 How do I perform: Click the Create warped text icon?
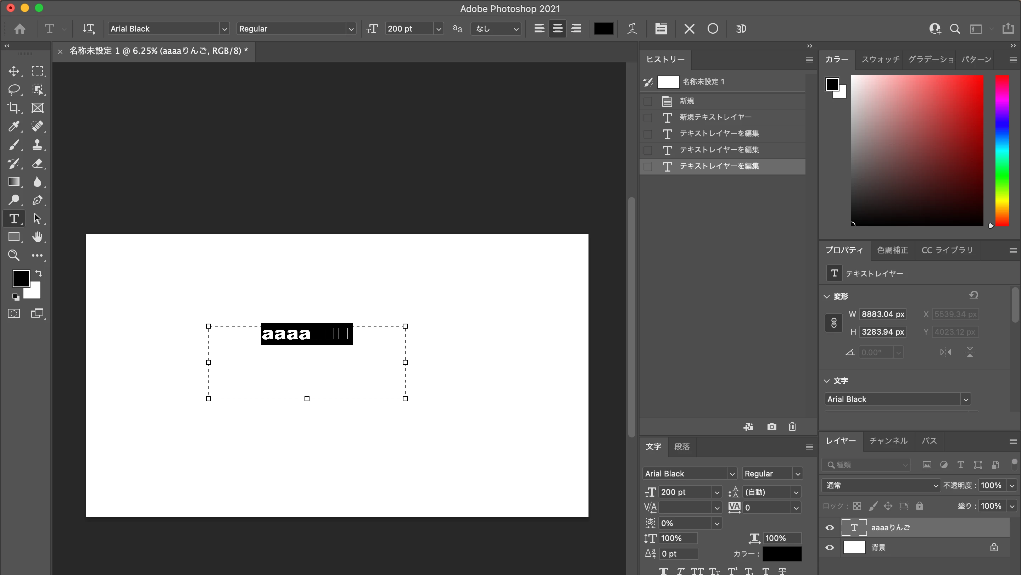pos(632,28)
